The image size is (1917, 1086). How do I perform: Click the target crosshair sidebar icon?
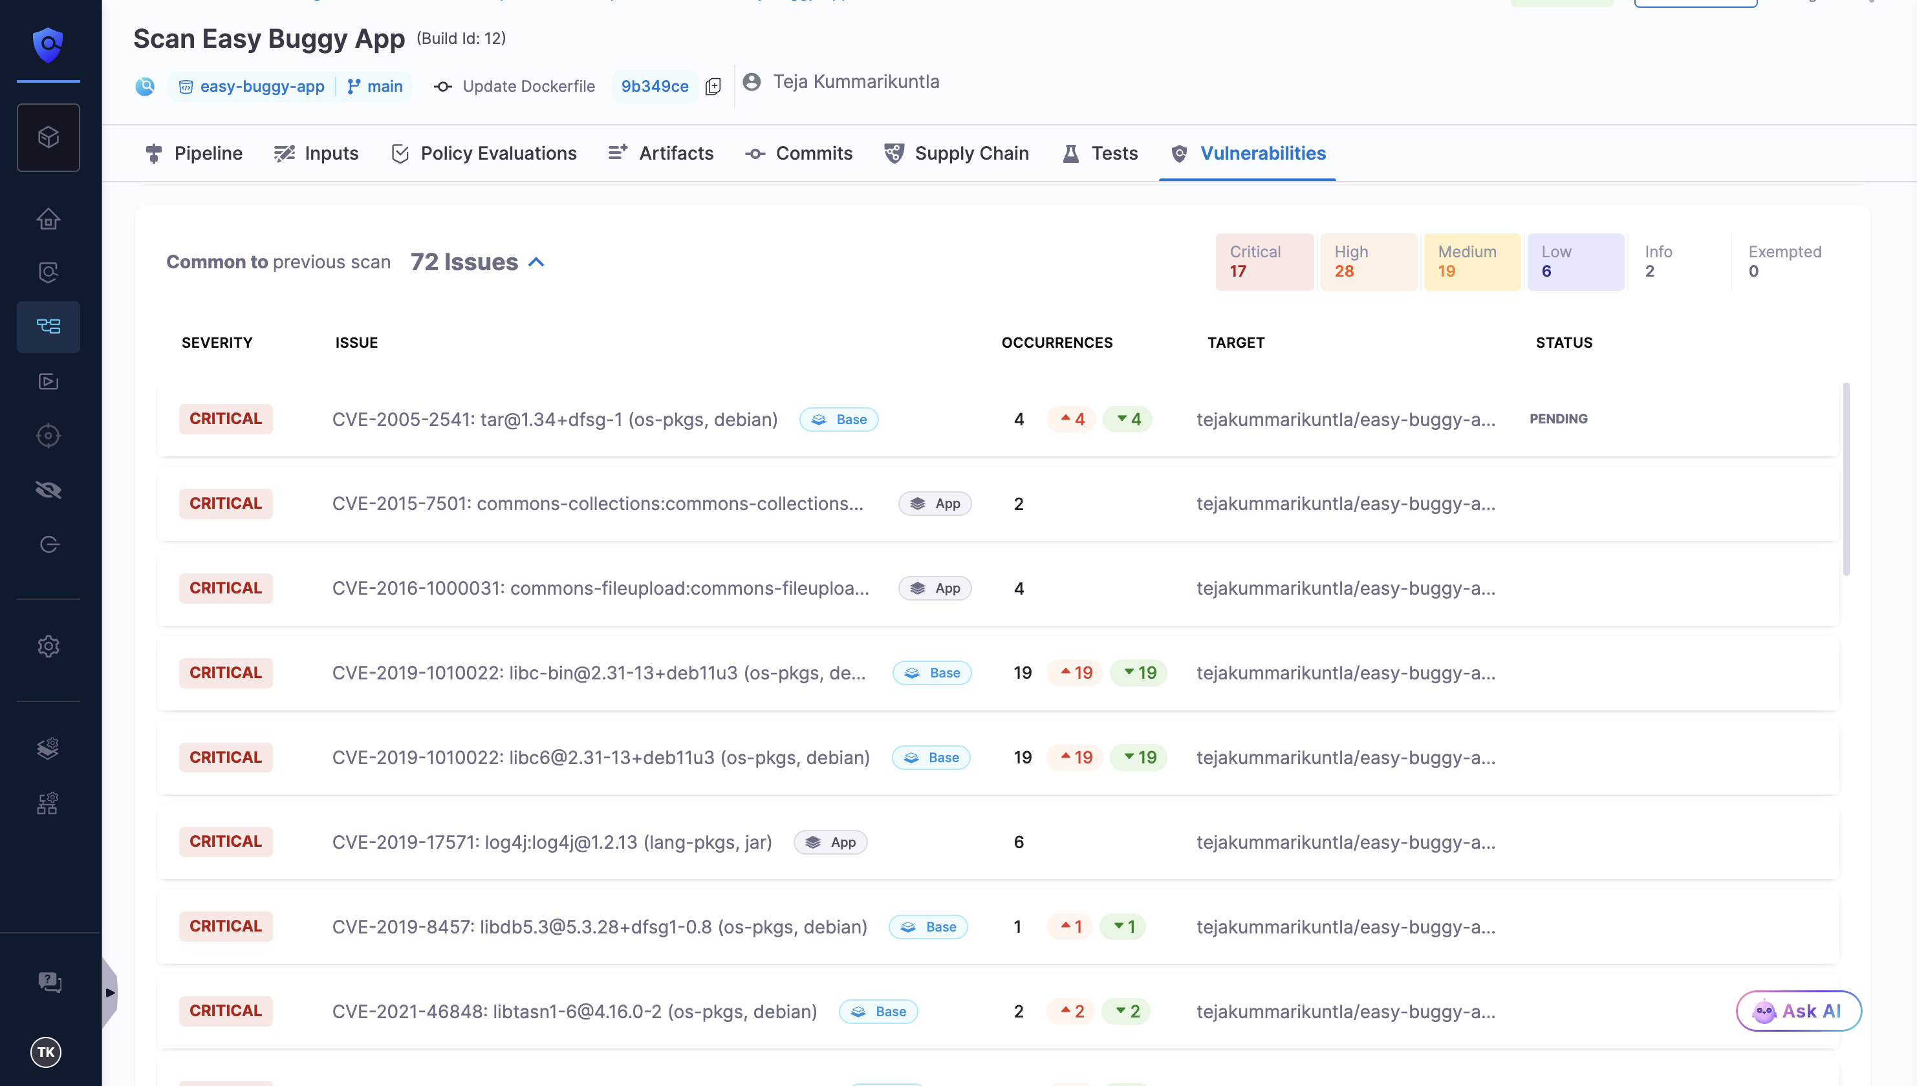click(x=49, y=435)
